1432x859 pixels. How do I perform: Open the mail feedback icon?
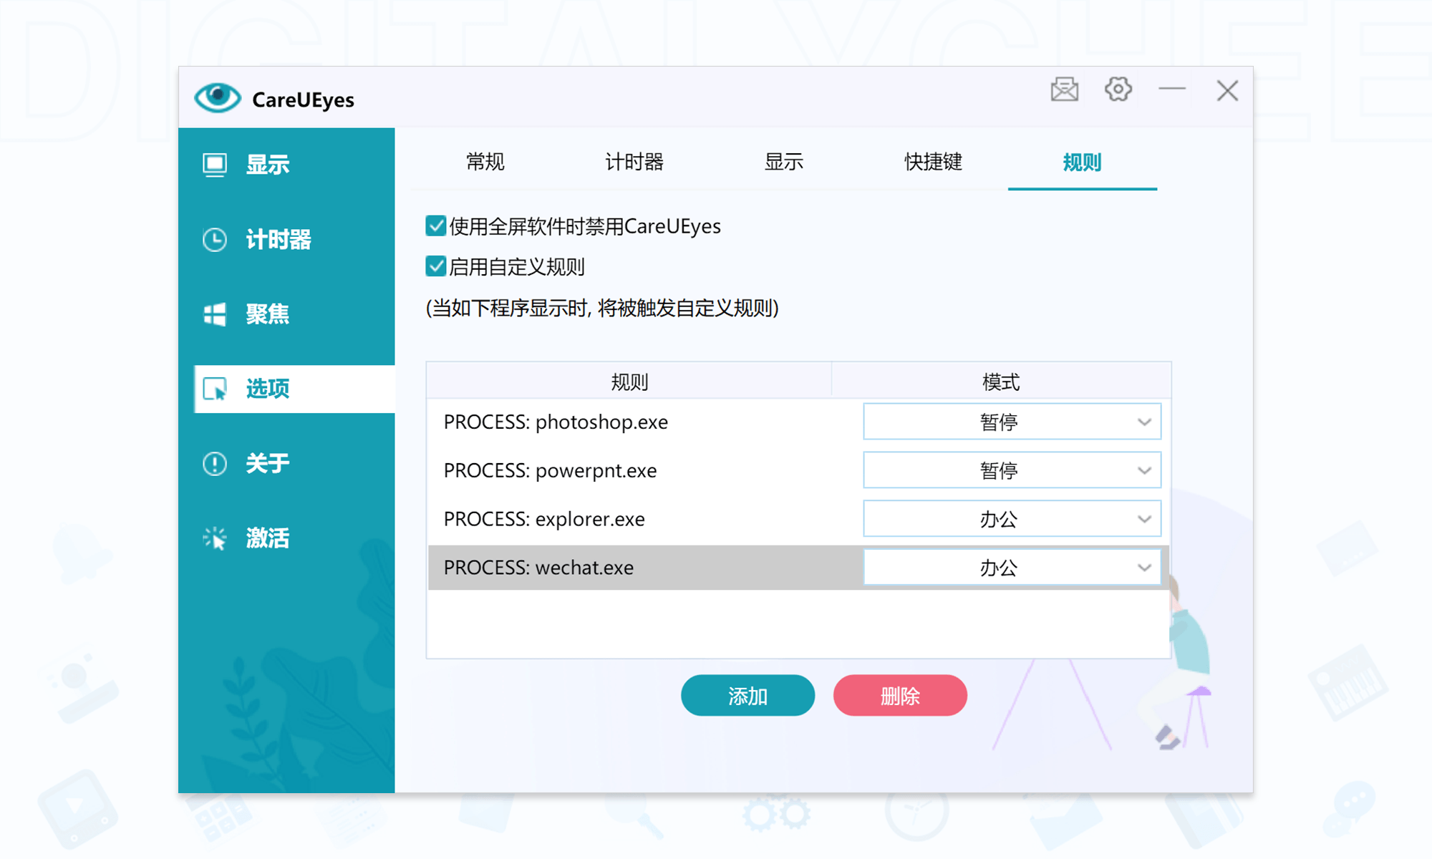point(1065,89)
